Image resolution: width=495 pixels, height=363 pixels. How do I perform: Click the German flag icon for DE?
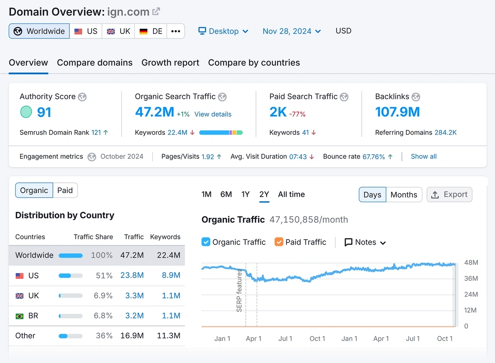[x=144, y=31]
